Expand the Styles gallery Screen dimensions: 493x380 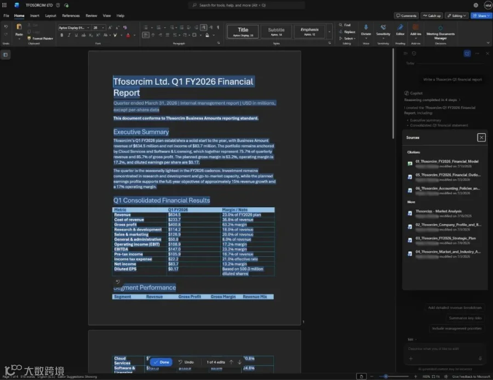point(329,32)
